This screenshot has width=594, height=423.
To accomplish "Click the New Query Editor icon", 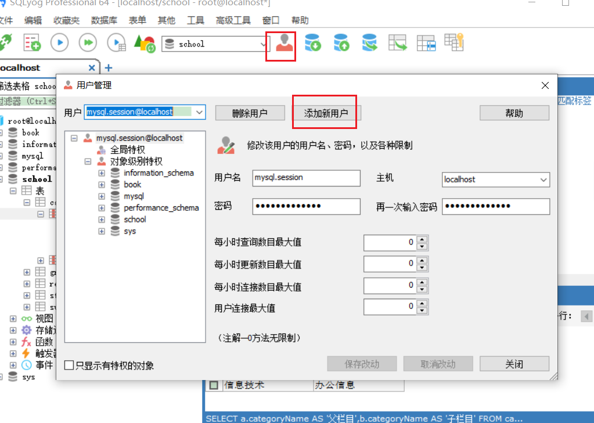I will [32, 42].
